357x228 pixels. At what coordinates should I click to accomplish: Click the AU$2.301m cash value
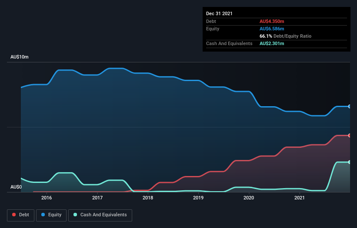[272, 43]
